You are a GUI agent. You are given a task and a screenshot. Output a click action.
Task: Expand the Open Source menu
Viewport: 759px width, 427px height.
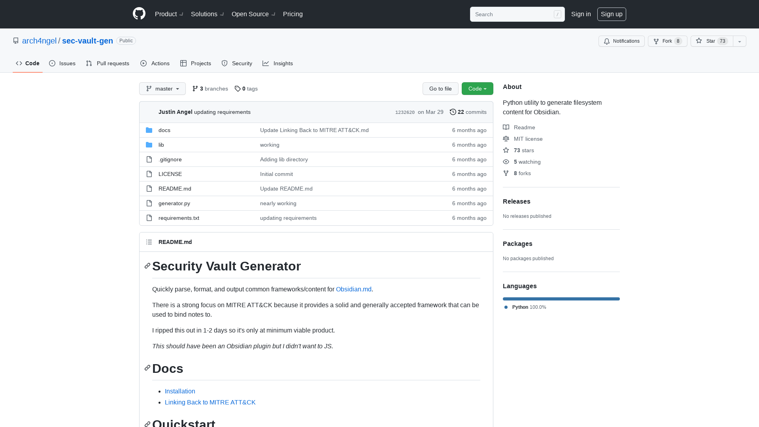253,14
